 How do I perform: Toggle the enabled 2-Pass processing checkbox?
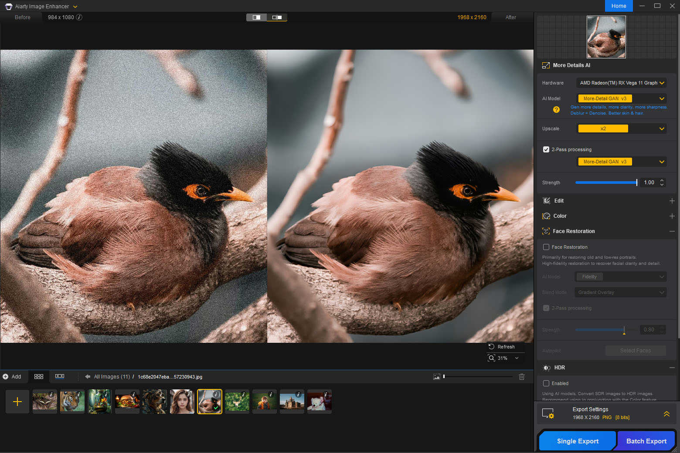[x=546, y=149]
